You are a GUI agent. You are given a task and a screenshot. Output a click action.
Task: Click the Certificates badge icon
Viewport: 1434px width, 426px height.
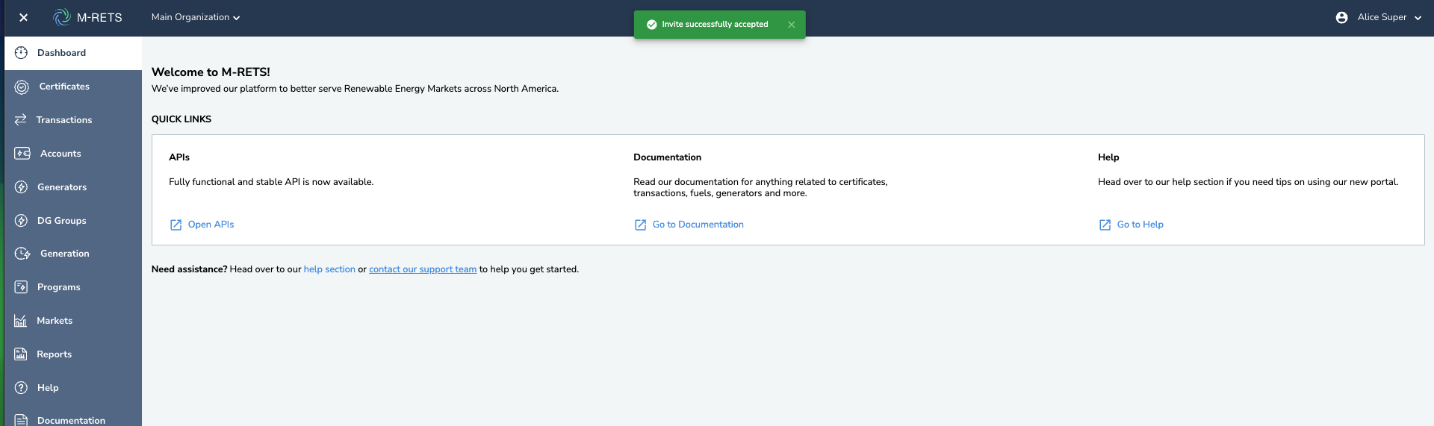click(x=22, y=87)
